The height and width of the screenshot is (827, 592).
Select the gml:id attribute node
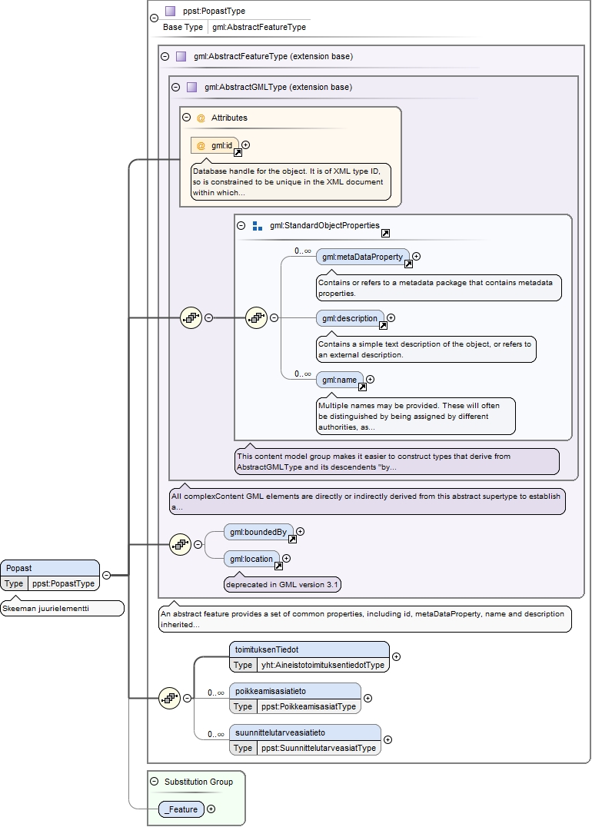(x=215, y=145)
